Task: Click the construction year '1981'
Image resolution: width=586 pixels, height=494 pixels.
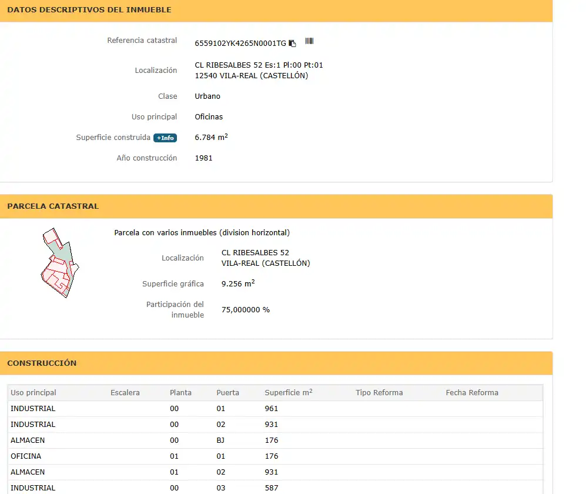Action: (204, 158)
